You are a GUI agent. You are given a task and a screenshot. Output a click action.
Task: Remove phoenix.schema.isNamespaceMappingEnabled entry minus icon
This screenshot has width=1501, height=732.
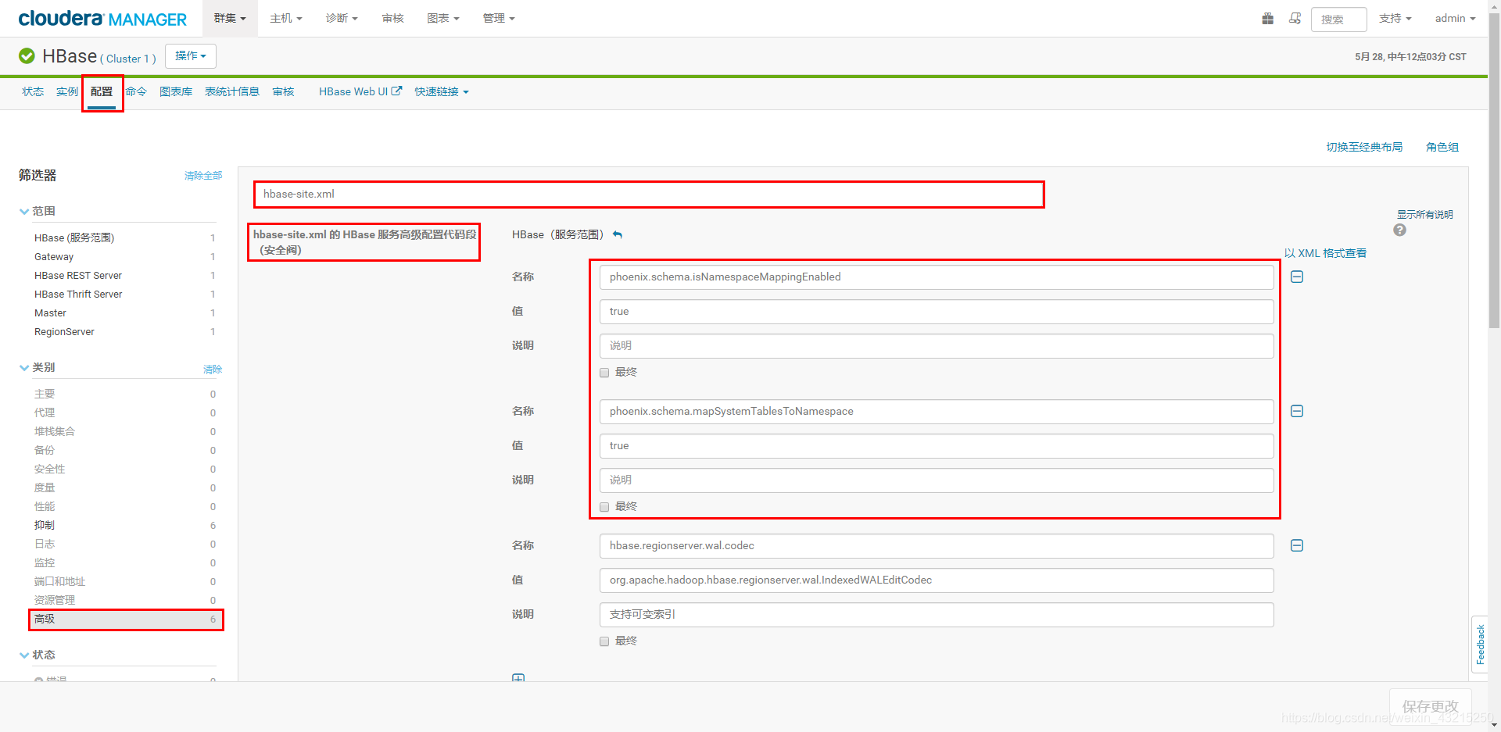(x=1297, y=277)
